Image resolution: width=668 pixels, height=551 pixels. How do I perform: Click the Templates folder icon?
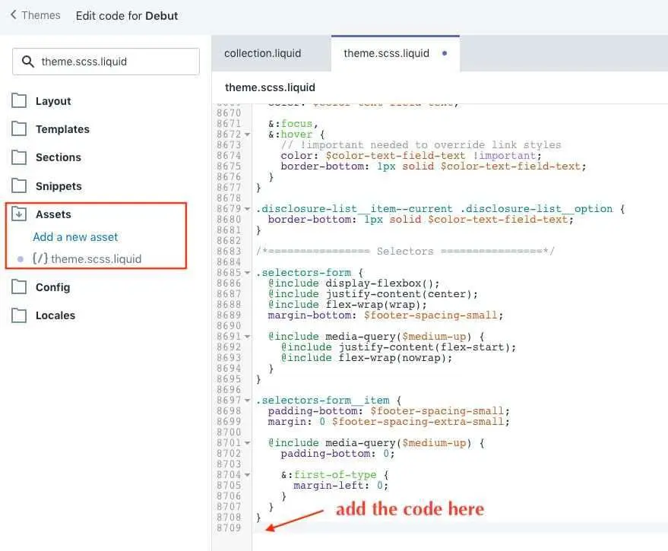pos(19,129)
